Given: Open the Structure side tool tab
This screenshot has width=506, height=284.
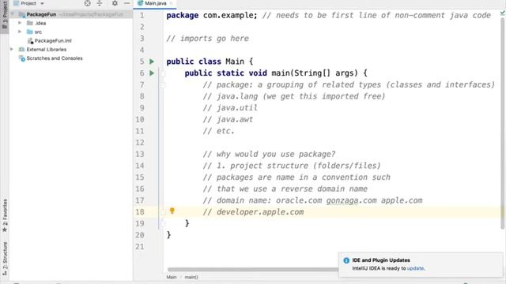Looking at the screenshot, I should [x=5, y=259].
